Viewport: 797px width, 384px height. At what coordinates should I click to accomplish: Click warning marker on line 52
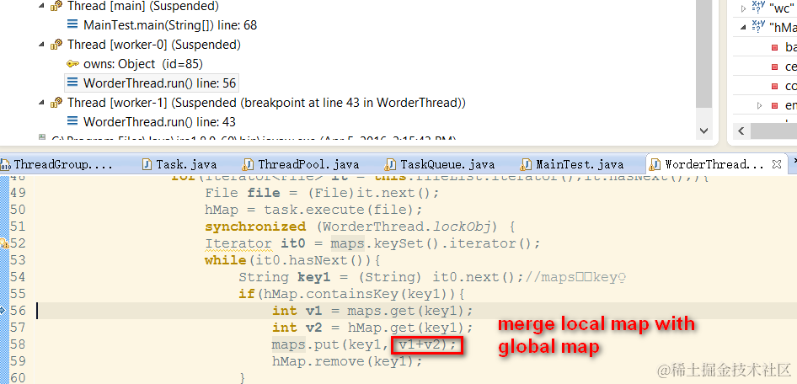[4, 243]
